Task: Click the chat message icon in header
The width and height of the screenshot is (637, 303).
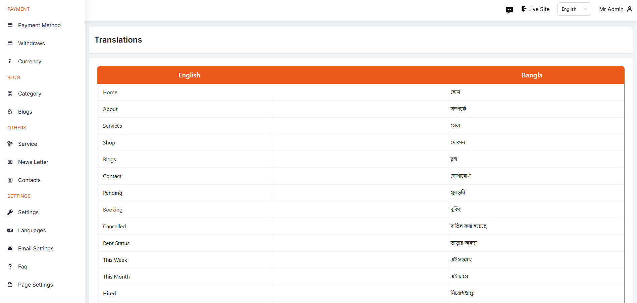Action: point(509,10)
